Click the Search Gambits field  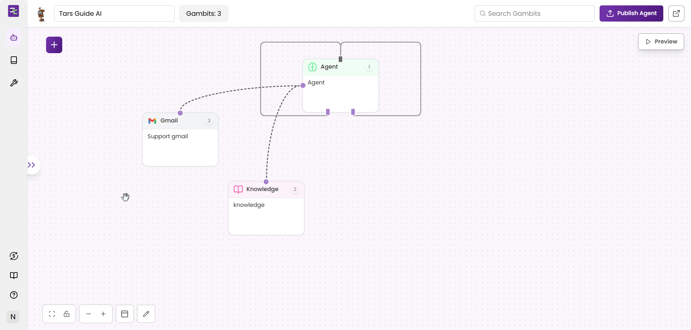click(x=534, y=13)
